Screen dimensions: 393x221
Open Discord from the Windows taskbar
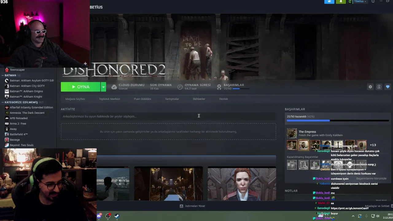click(99, 216)
